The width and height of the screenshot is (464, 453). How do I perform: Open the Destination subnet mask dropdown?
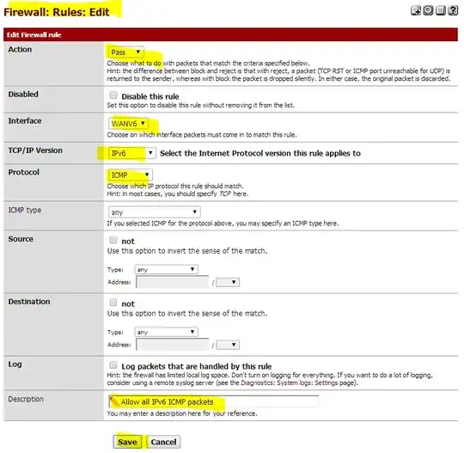click(228, 345)
